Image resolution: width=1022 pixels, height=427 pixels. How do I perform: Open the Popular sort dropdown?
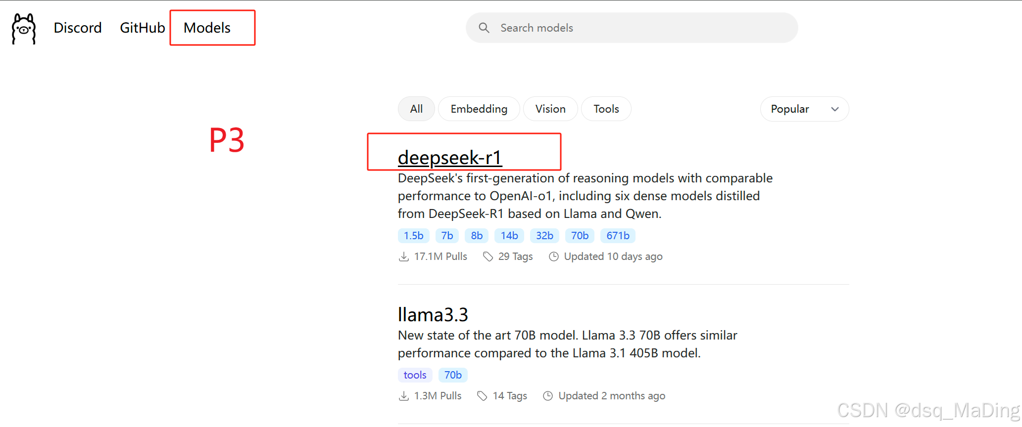(804, 109)
